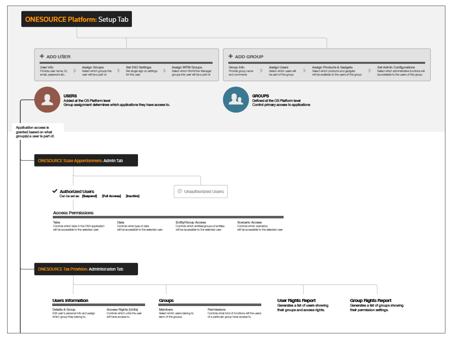Click 'Defined at the OS Platform level' text

[276, 101]
